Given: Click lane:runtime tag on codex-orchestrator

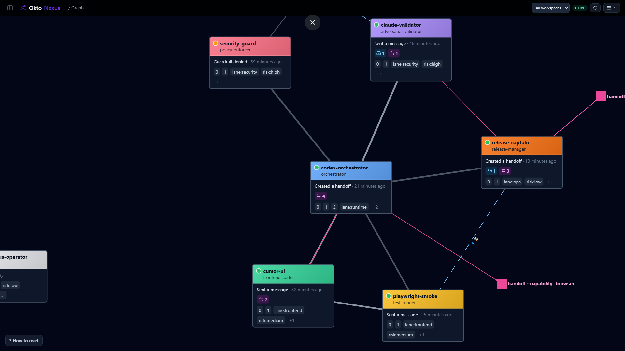Looking at the screenshot, I should tap(354, 207).
